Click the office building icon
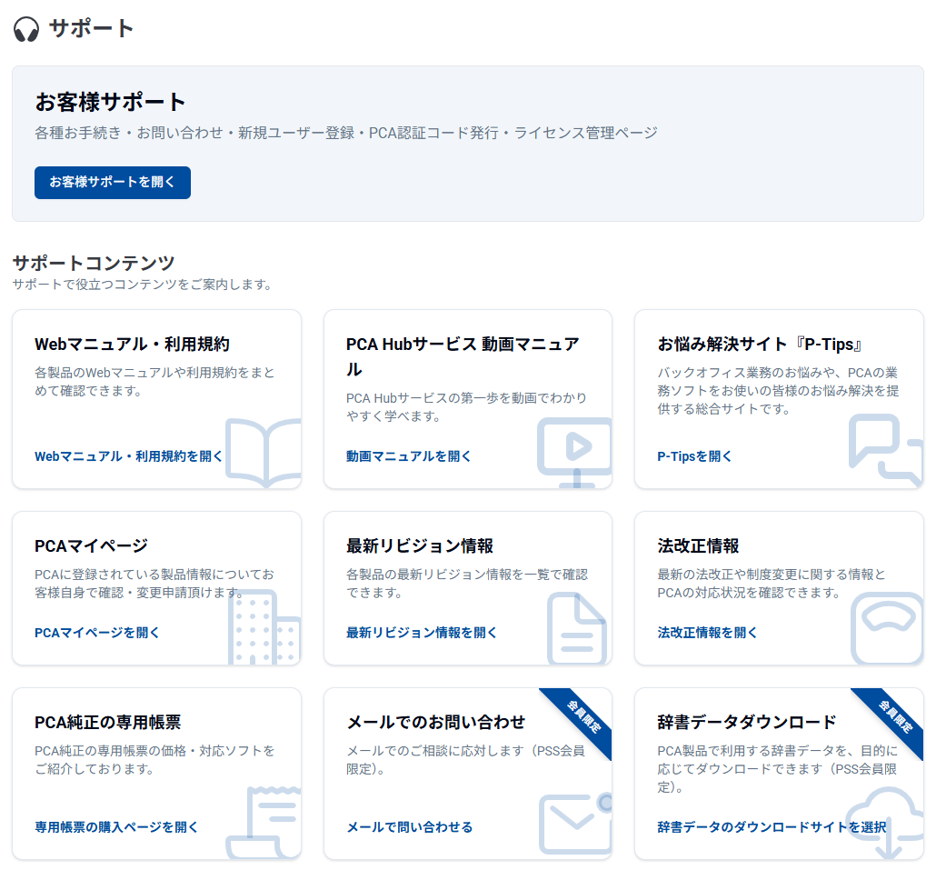This screenshot has height=880, width=936. (x=262, y=627)
